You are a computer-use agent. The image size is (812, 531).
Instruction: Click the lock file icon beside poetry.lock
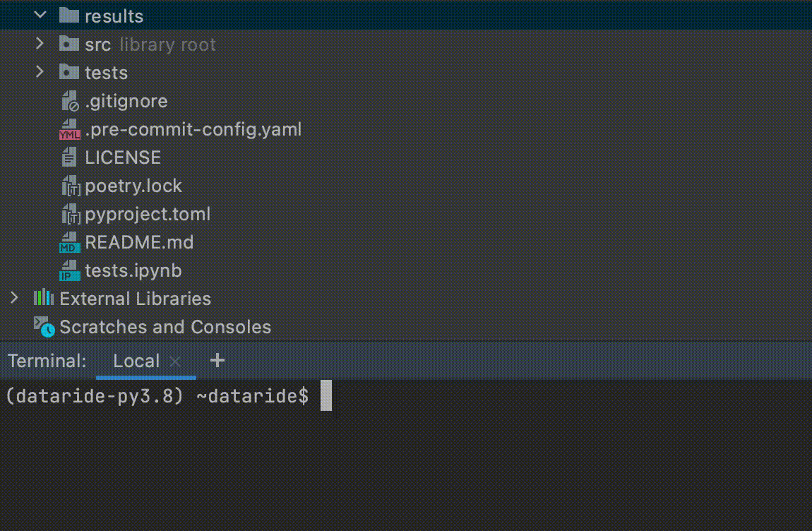pyautogui.click(x=68, y=185)
